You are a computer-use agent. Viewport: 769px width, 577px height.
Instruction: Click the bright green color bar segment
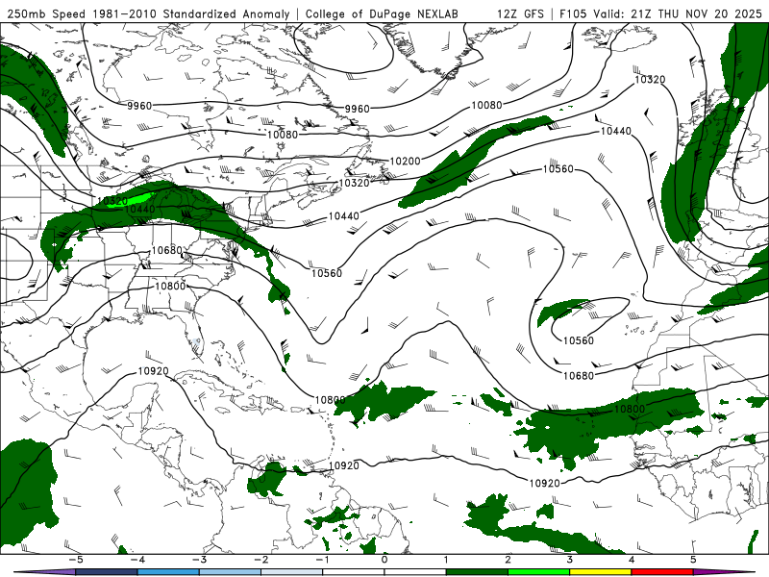coord(539,572)
